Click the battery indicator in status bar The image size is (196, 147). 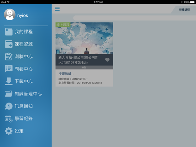(x=192, y=2)
